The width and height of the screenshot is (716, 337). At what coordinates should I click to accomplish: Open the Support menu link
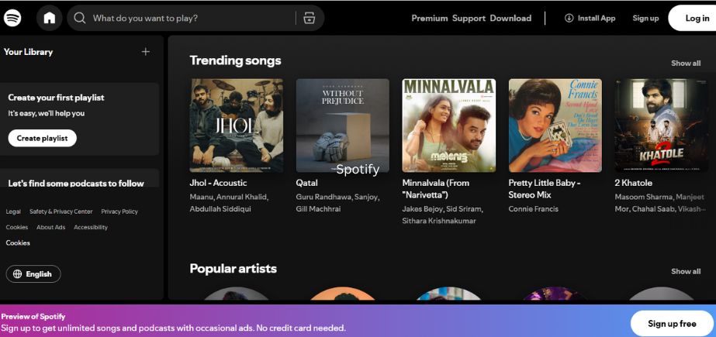469,19
